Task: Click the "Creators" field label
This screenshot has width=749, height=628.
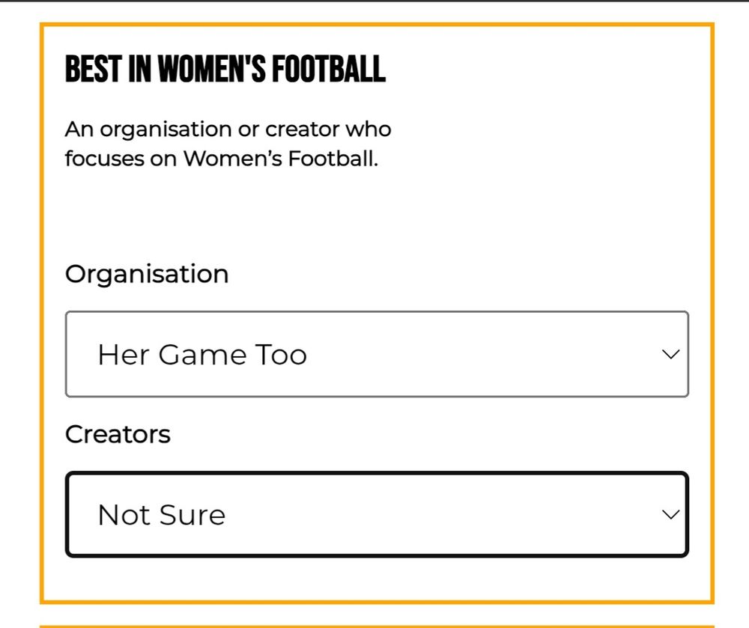Action: pyautogui.click(x=118, y=434)
